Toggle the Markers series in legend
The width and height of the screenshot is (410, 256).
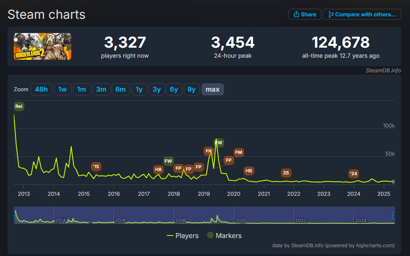click(224, 236)
